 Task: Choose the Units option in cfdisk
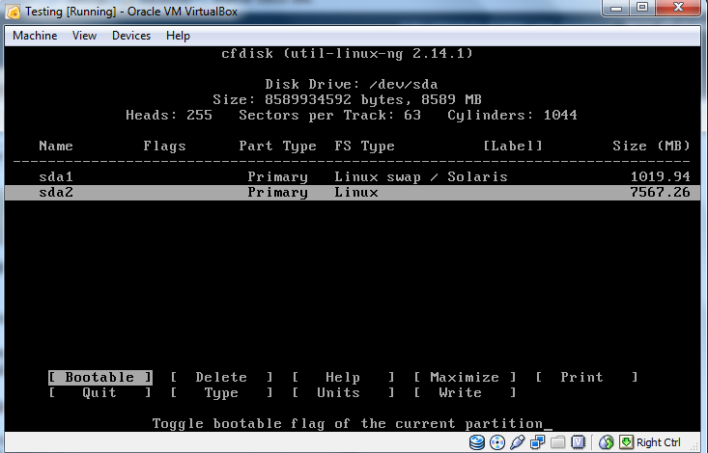click(x=343, y=392)
